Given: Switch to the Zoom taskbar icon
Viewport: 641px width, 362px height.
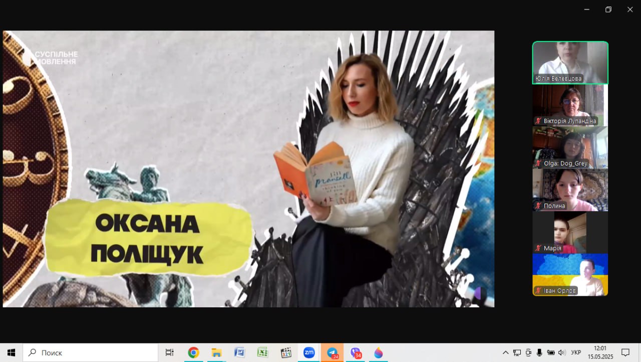Looking at the screenshot, I should coord(309,352).
